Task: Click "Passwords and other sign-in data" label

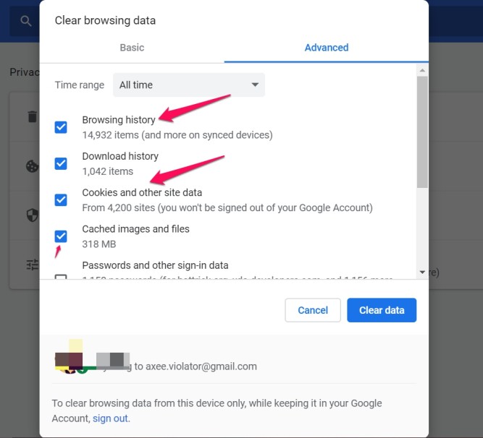Action: click(x=155, y=265)
